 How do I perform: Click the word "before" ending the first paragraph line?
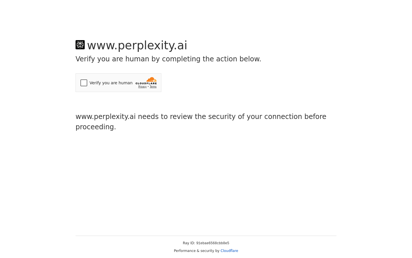coord(315,117)
